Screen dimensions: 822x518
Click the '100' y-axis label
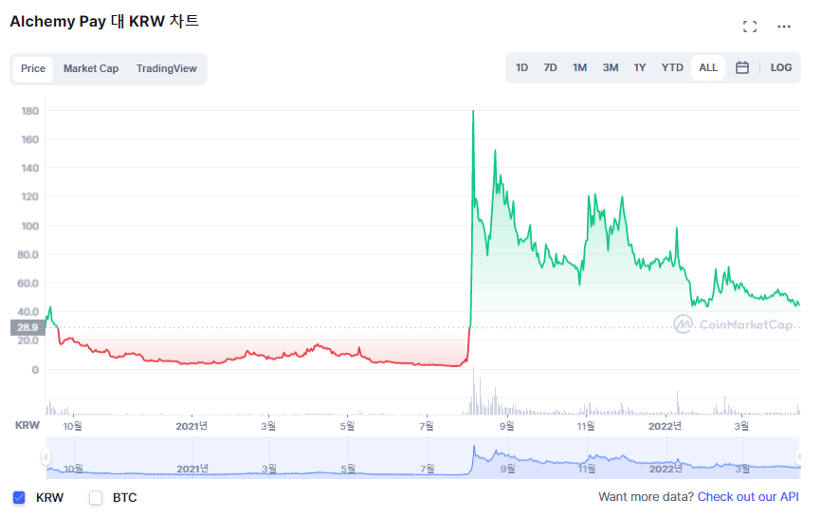coord(30,226)
